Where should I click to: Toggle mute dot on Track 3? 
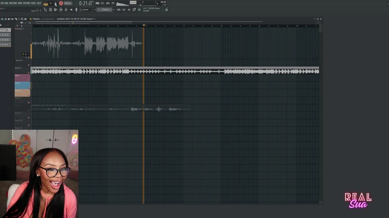pyautogui.click(x=29, y=73)
